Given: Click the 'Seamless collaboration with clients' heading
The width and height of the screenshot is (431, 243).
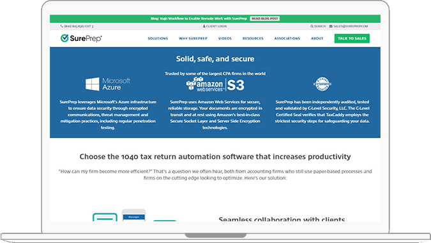Looking at the screenshot, I should click(282, 219).
